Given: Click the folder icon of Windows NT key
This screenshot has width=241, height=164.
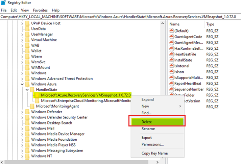Looking at the screenshot, I should (x=27, y=156).
